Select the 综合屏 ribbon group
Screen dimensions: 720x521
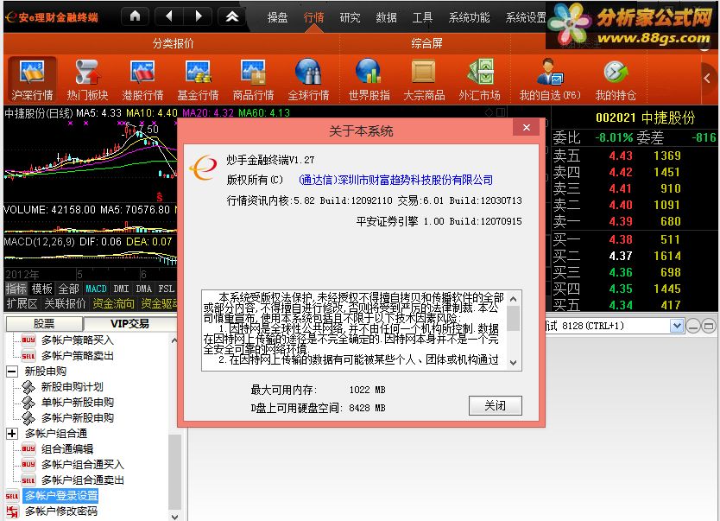pos(426,44)
